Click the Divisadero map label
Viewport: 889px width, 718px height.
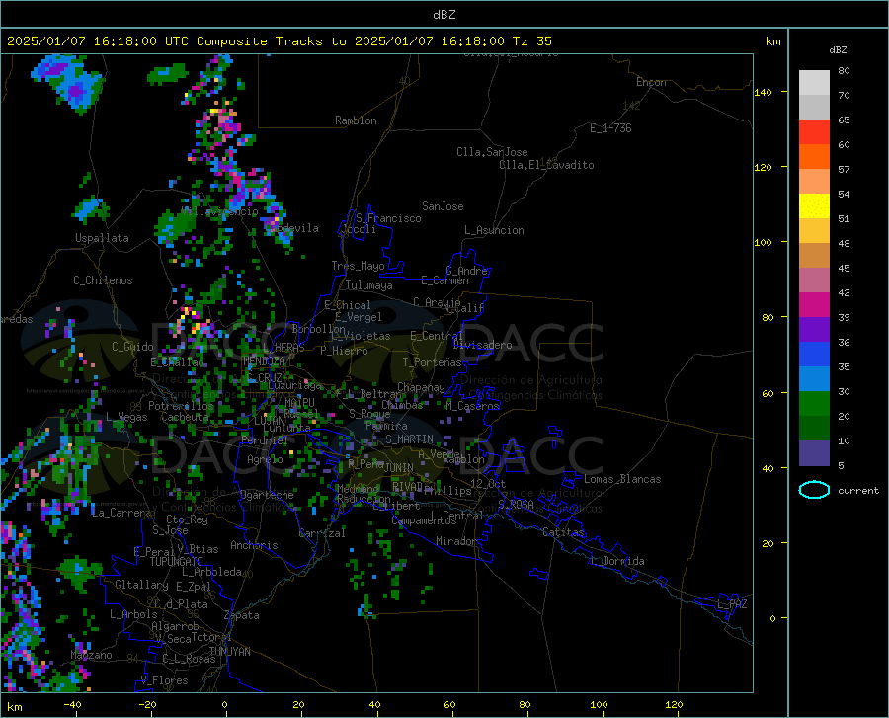point(482,345)
